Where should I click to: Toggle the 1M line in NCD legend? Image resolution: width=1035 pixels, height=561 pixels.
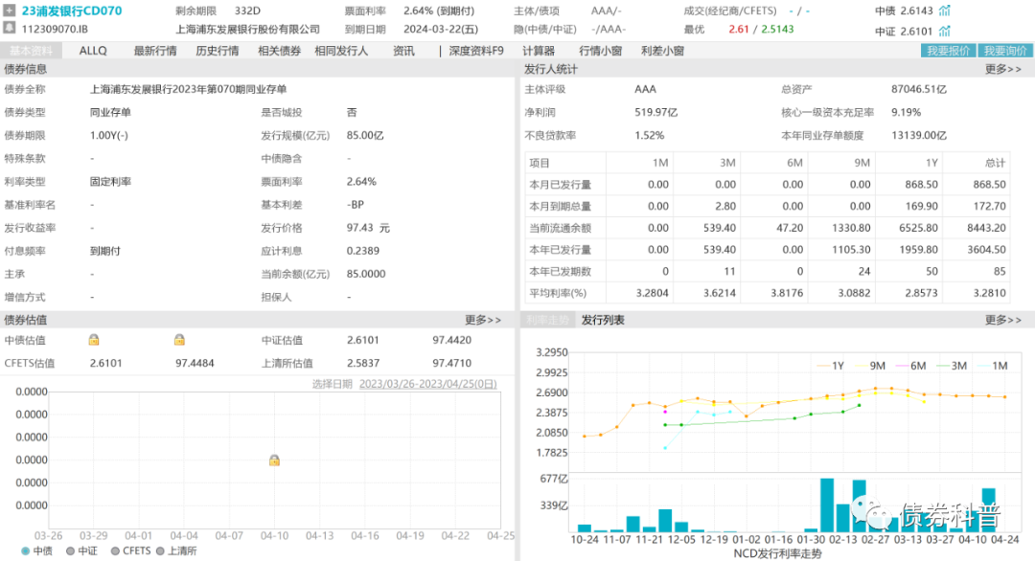[992, 366]
